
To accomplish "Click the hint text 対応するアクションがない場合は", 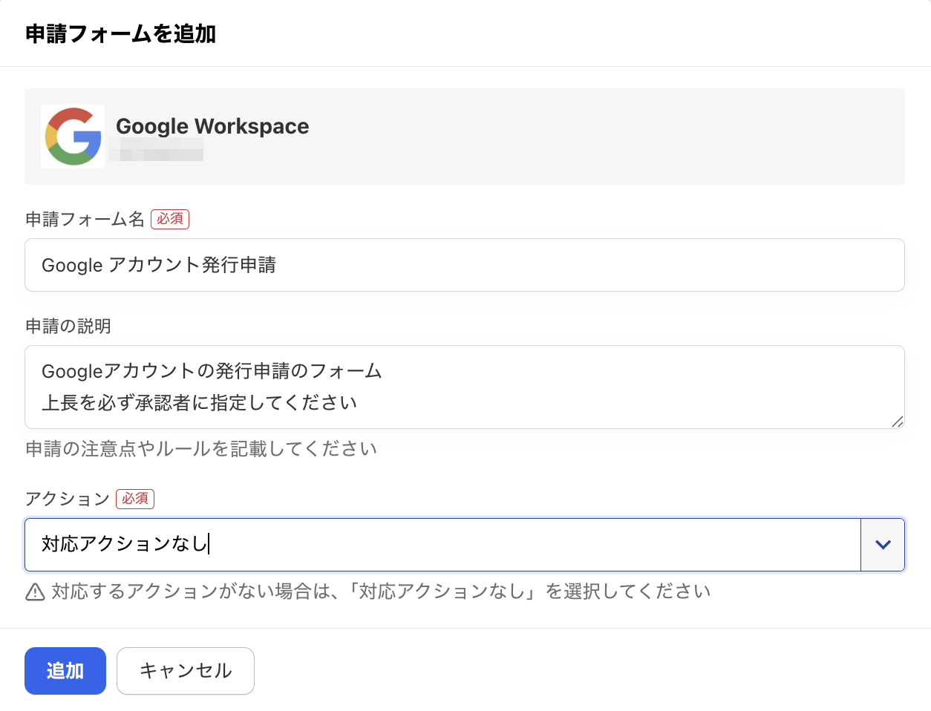I will click(x=381, y=592).
